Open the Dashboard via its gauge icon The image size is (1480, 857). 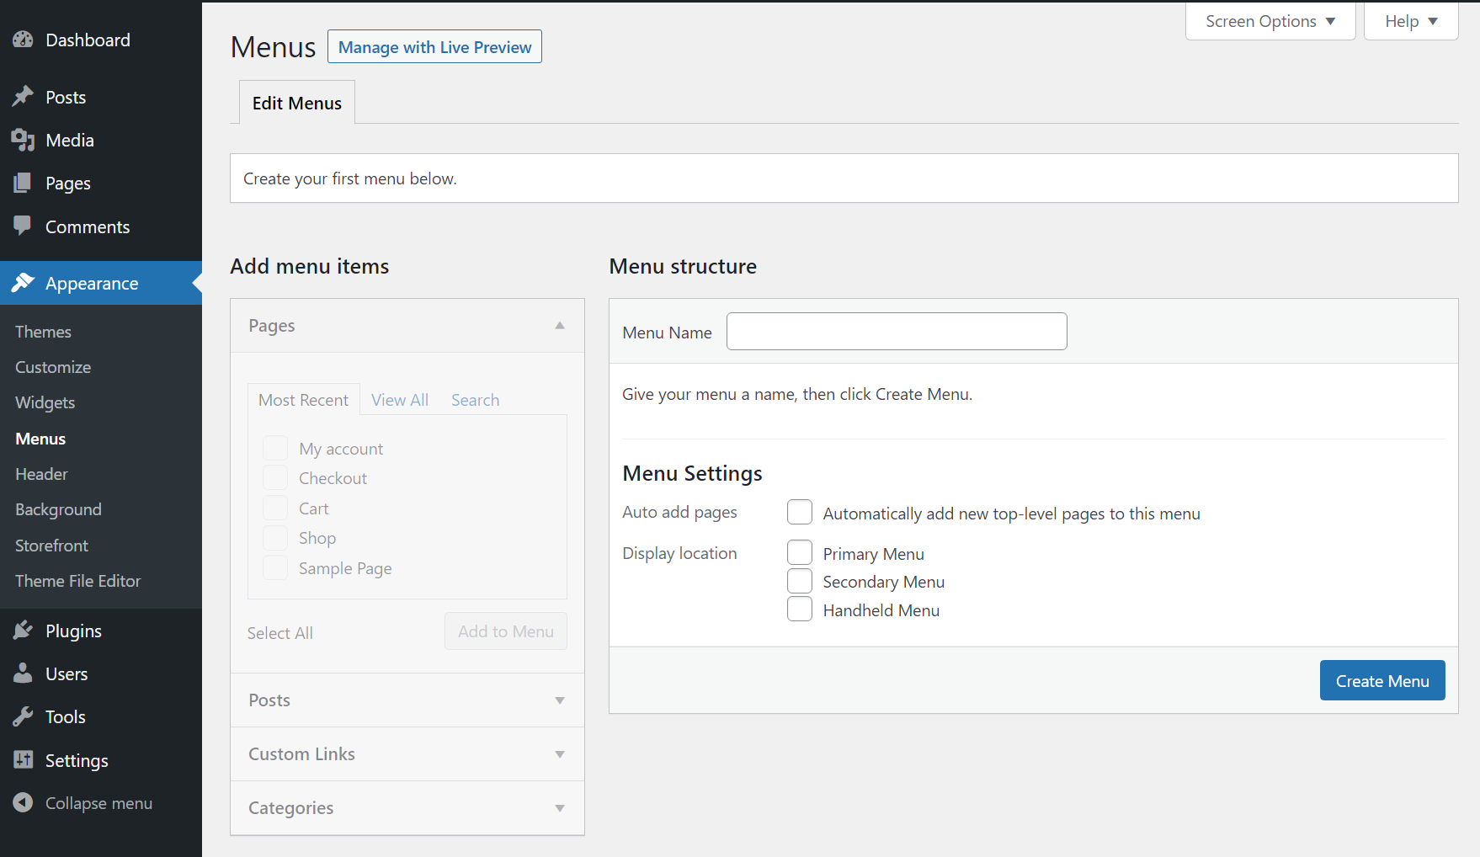click(23, 39)
